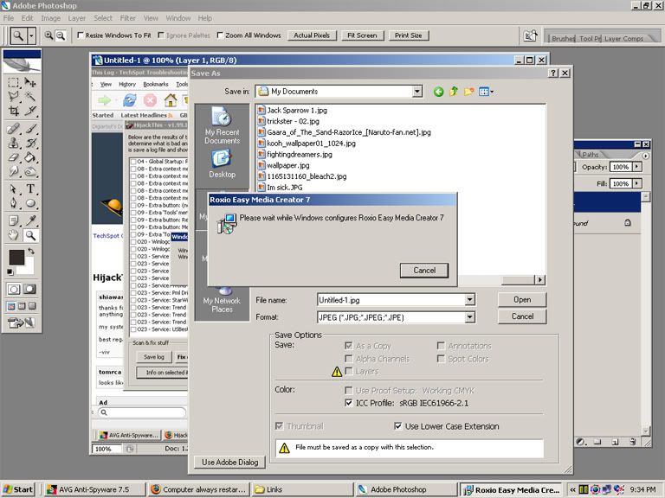
Task: Reset to default colors icon
Action: coord(10,271)
